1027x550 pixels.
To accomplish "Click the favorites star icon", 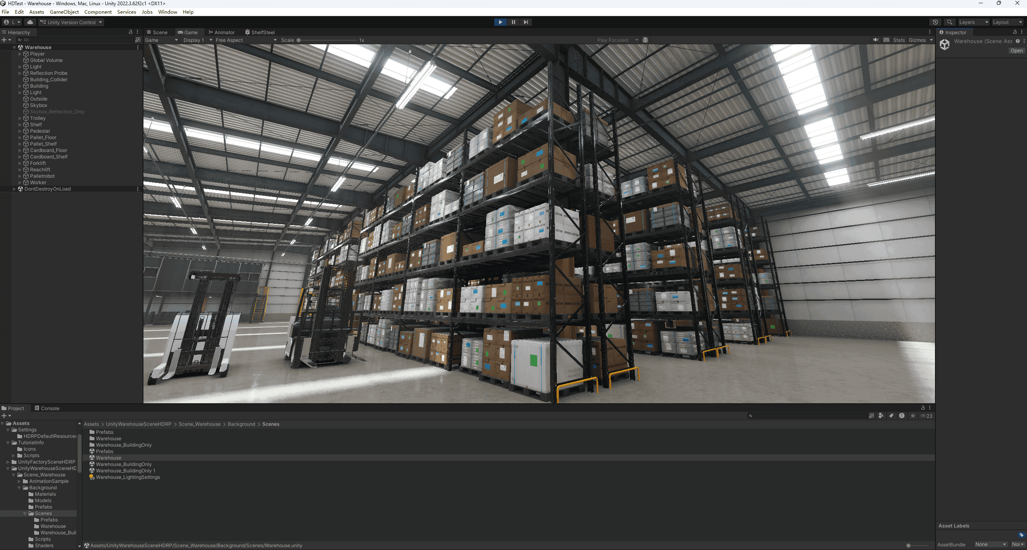I will pos(913,416).
